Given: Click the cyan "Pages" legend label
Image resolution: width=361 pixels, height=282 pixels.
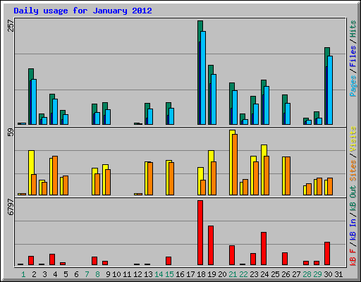Looking at the screenshot, I should (353, 86).
